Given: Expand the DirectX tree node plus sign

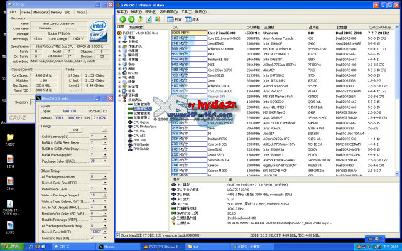Looking at the screenshot, I should [119, 73].
